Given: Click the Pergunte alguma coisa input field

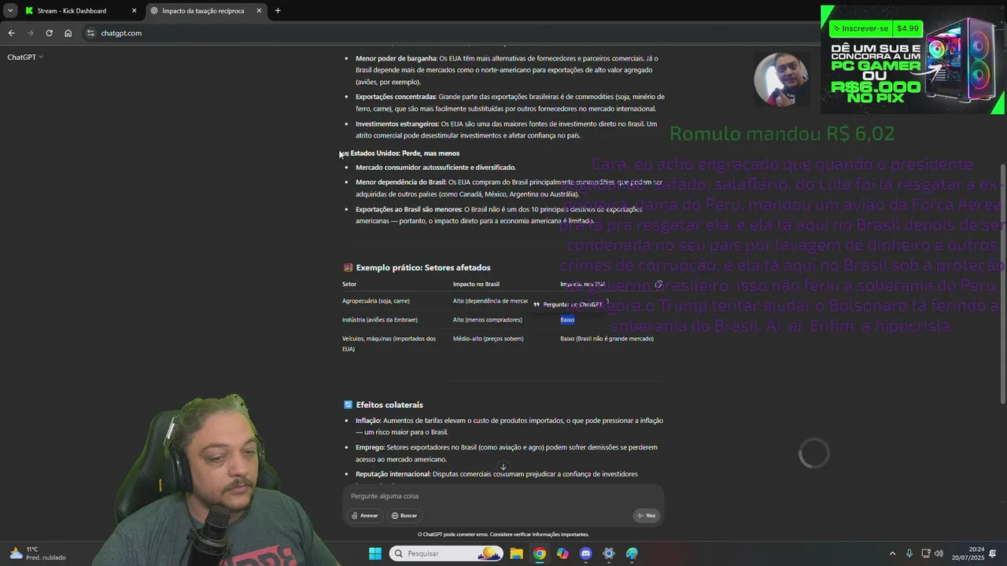Looking at the screenshot, I should coord(503,496).
